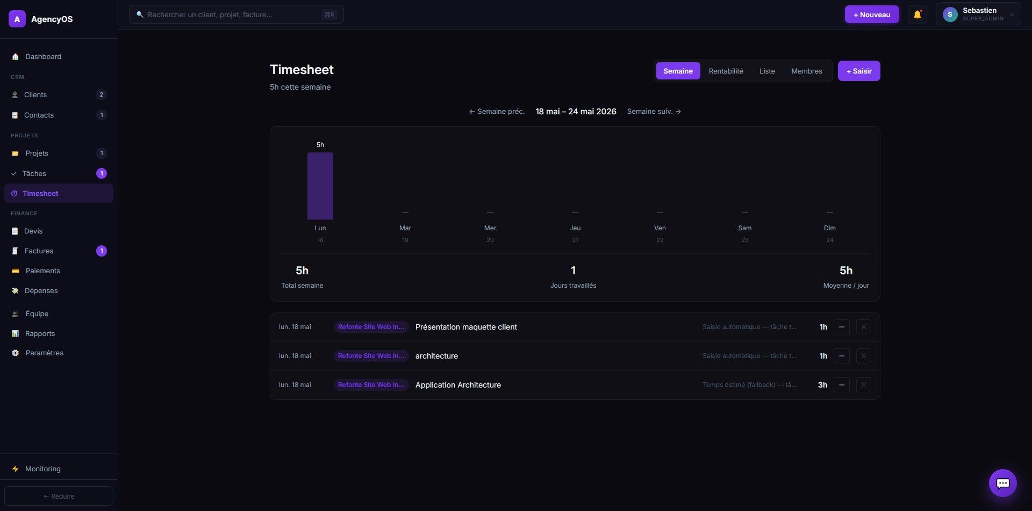Viewport: 1032px width, 511px height.
Task: Edit the Application Architecture 3h entry
Action: [841, 385]
